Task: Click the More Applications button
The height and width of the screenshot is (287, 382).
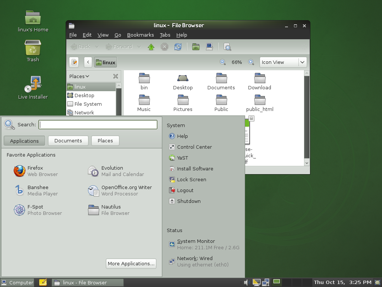Action: pos(131,263)
